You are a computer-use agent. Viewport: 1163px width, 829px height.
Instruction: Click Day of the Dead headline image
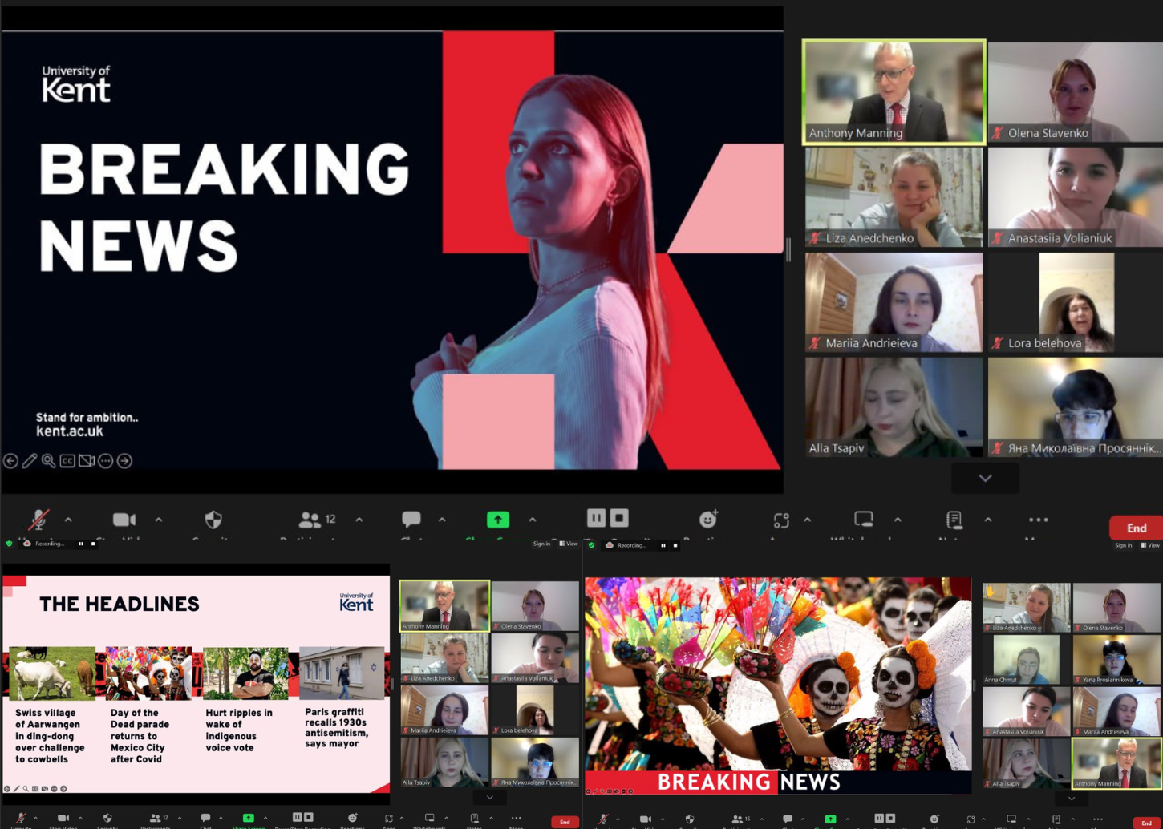[x=149, y=673]
